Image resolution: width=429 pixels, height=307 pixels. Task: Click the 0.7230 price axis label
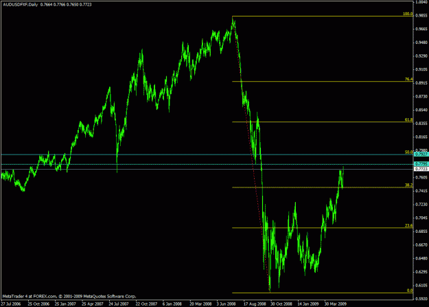click(421, 205)
